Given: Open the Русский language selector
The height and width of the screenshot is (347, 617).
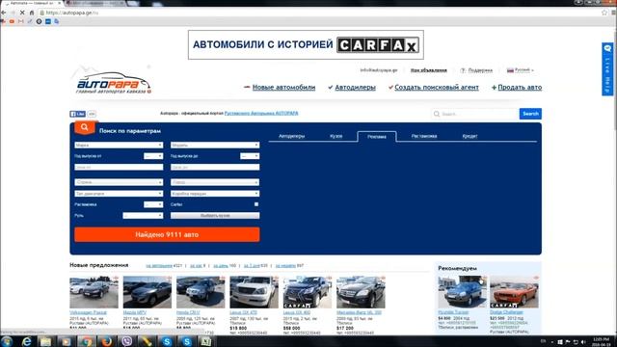Looking at the screenshot, I should click(521, 70).
